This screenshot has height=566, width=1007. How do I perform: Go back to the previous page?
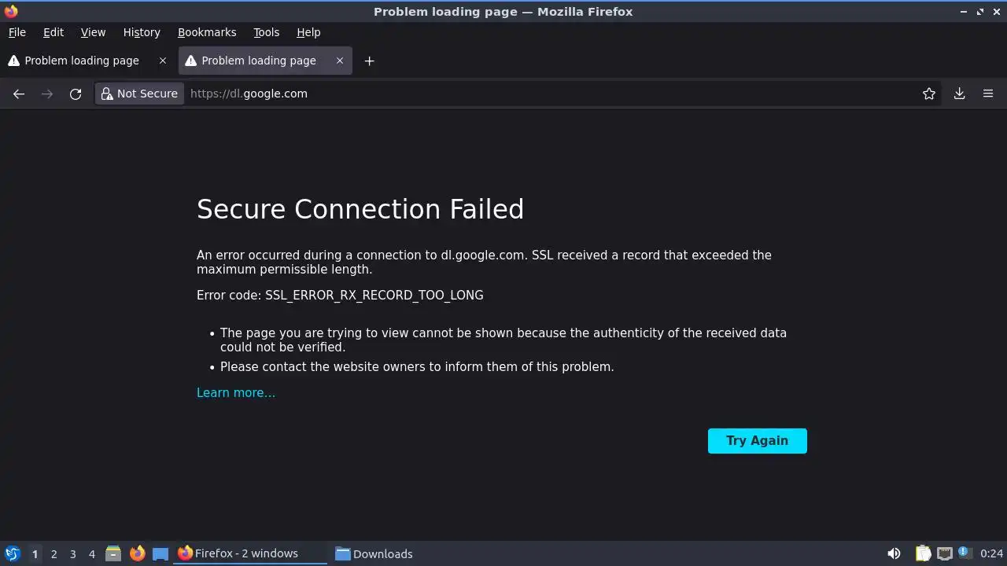[19, 94]
